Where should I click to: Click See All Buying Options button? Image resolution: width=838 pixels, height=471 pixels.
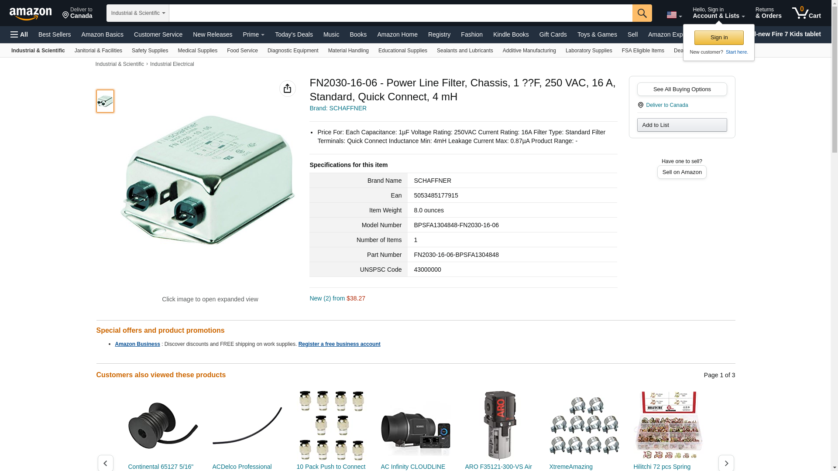tap(682, 89)
